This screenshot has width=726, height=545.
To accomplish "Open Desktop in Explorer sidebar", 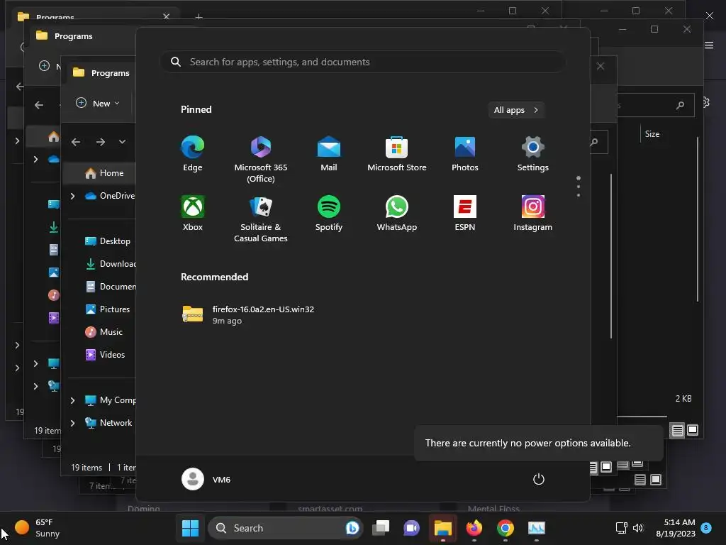I will point(108,241).
